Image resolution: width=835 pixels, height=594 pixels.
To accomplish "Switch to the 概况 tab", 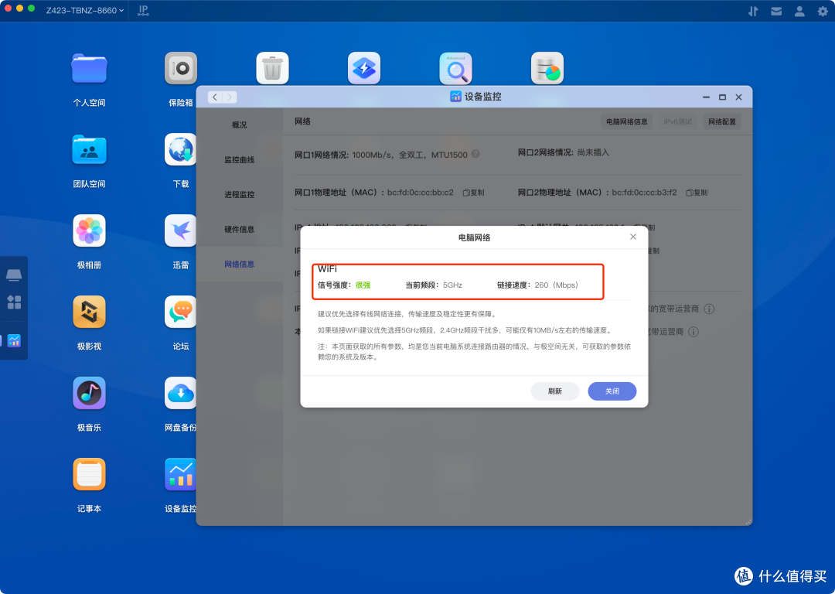I will [x=239, y=125].
